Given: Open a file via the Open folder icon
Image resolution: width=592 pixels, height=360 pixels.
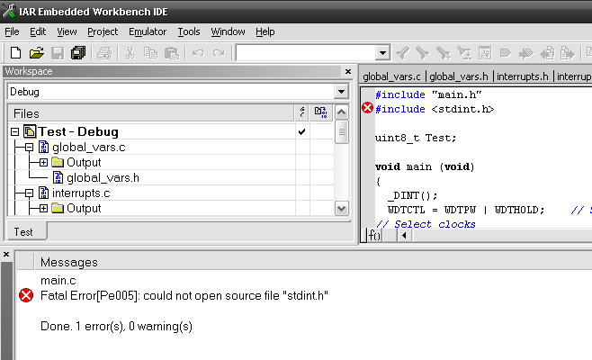Looking at the screenshot, I should [37, 53].
